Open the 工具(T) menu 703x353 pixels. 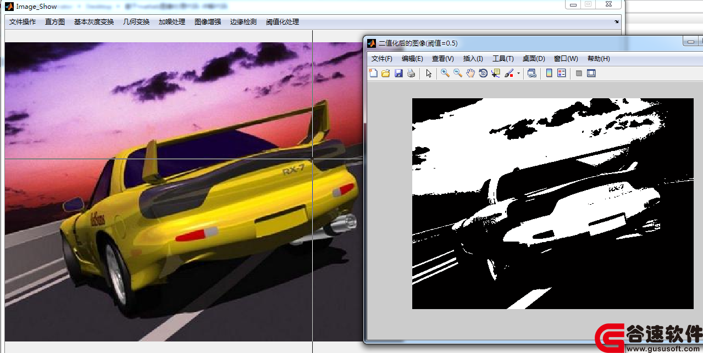[503, 59]
